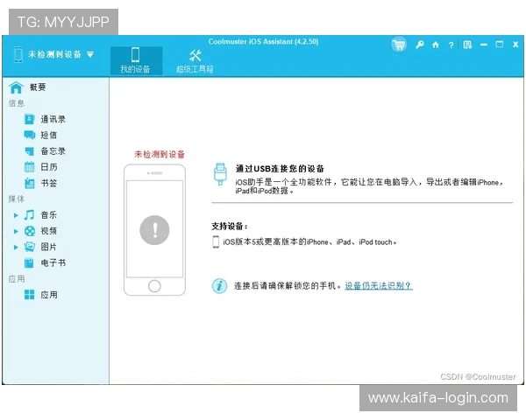The width and height of the screenshot is (526, 420).
Task: Click the 通讯录 contacts icon
Action: [x=30, y=119]
